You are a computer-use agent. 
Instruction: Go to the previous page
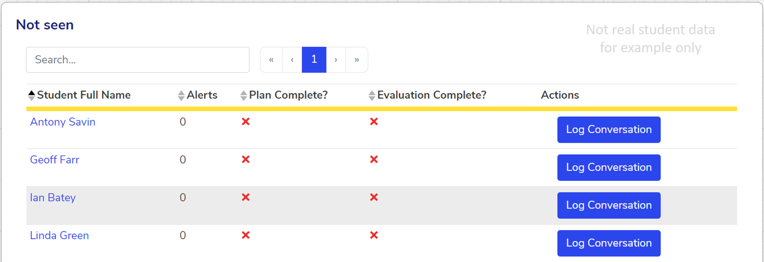pos(292,60)
